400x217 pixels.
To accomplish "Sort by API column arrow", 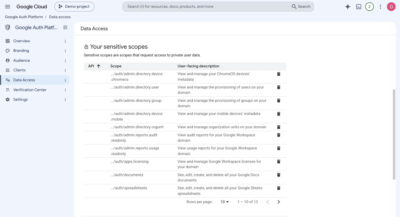I will (x=98, y=66).
